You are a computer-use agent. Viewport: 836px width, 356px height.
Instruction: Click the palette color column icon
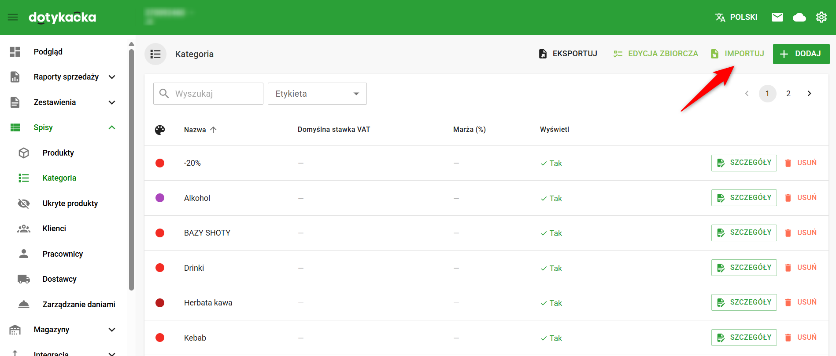160,130
